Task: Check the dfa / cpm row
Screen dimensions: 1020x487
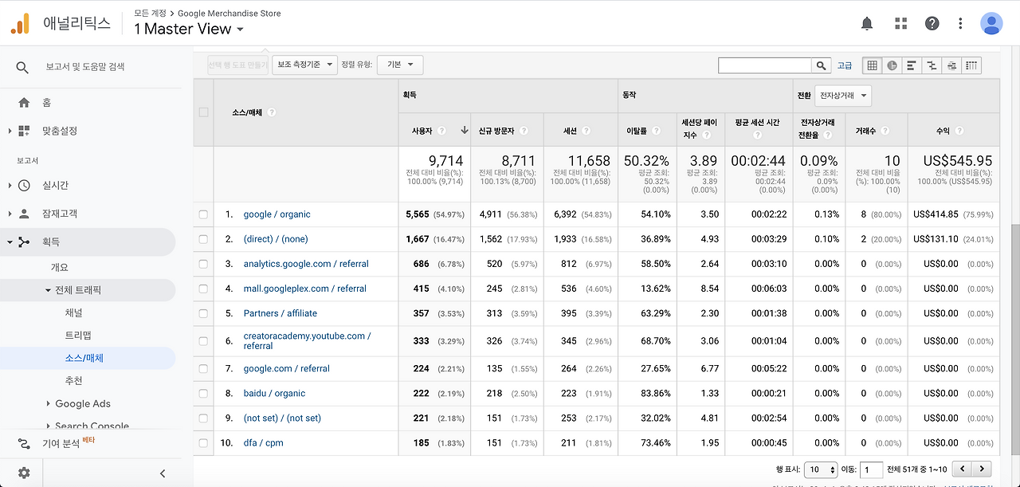Action: click(203, 443)
